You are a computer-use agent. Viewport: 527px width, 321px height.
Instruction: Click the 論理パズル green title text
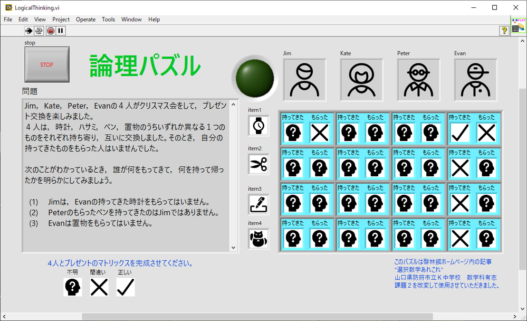pyautogui.click(x=145, y=65)
